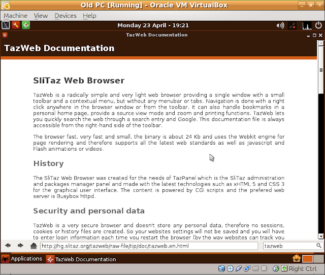Open the CPU monitor graph in the panel
325x275 pixels.
point(307,26)
